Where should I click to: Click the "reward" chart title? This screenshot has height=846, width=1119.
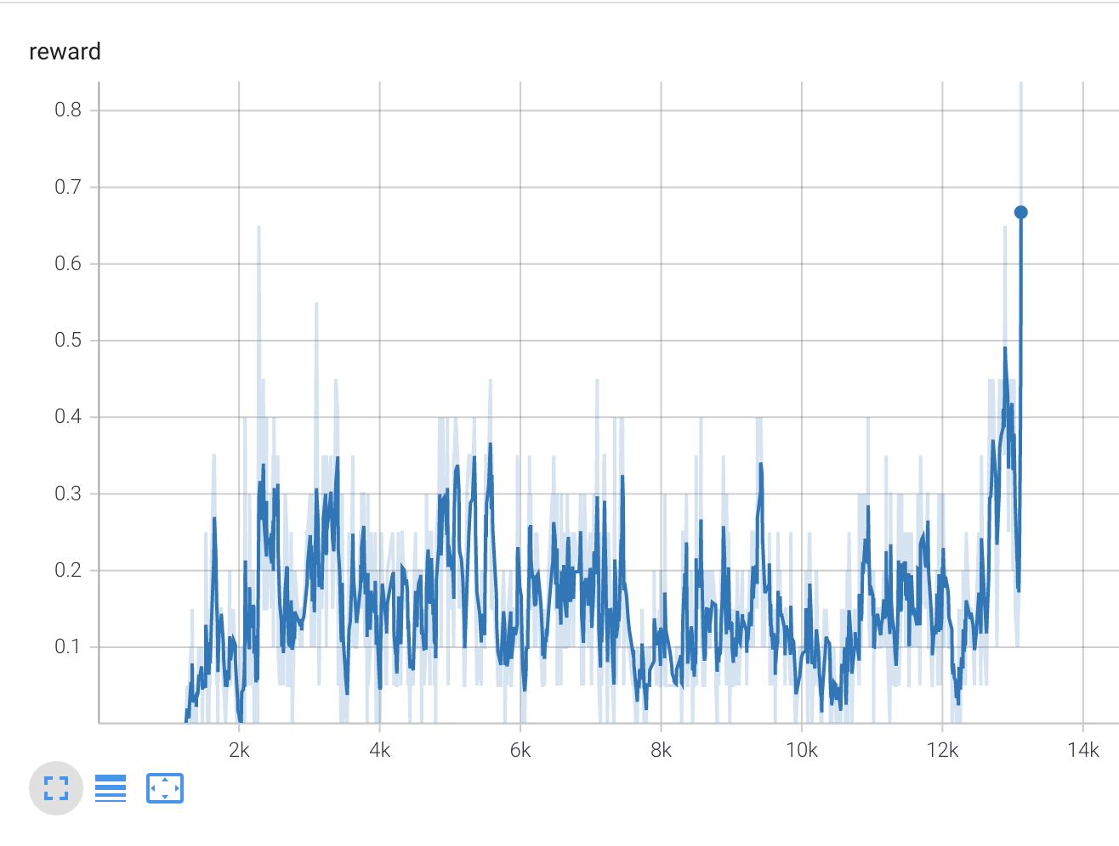pyautogui.click(x=65, y=52)
